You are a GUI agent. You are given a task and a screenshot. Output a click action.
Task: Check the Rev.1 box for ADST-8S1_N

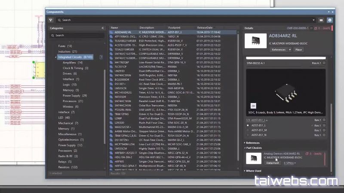[324, 135]
